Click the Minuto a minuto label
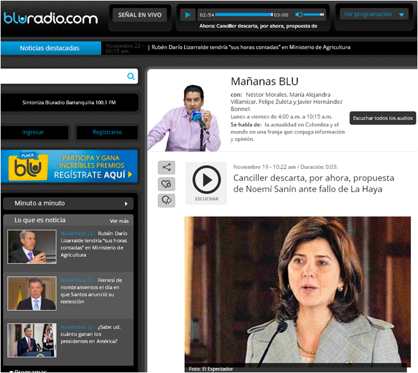The width and height of the screenshot is (418, 373). pyautogui.click(x=40, y=203)
